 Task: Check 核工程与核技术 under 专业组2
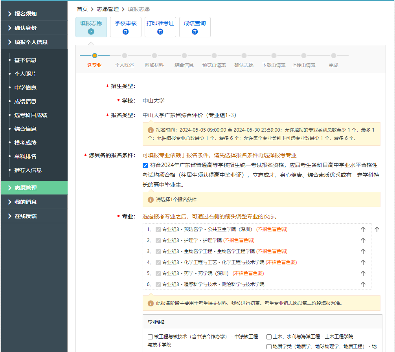point(150,337)
